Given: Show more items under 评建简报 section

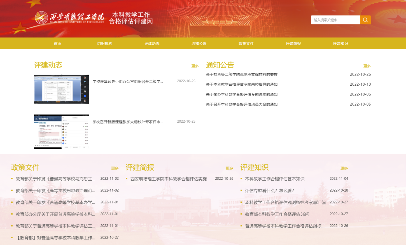Looking at the screenshot, I should (x=229, y=168).
